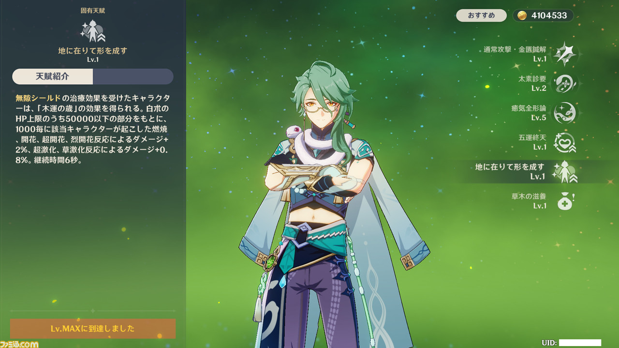This screenshot has width=619, height=348.
Task: Click the おすすめ recommendation button
Action: click(x=481, y=15)
